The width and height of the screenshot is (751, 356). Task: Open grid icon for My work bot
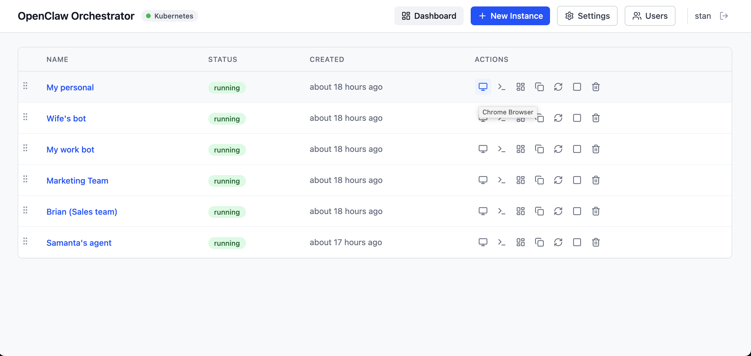520,149
